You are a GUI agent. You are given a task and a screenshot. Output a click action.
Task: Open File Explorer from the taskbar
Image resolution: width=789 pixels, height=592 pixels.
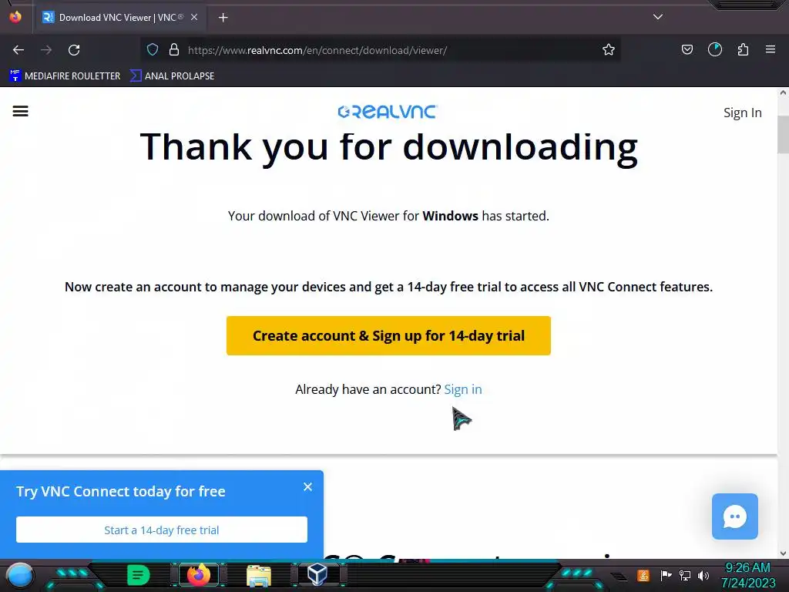point(259,575)
